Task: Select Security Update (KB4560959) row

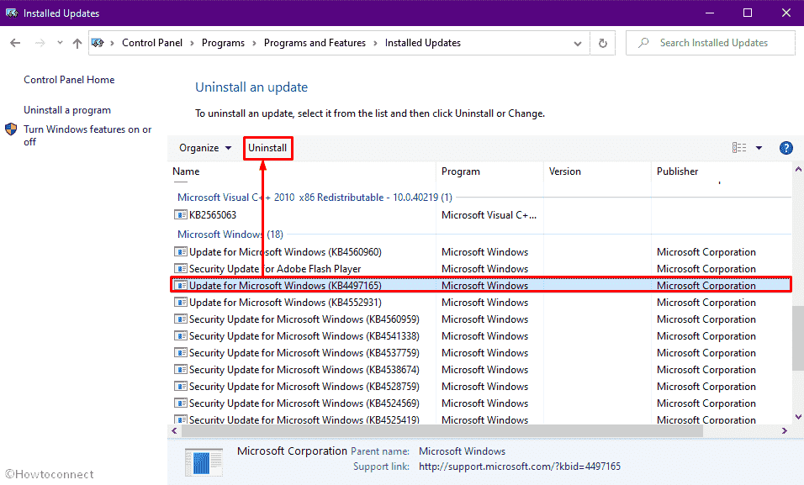Action: pyautogui.click(x=479, y=319)
